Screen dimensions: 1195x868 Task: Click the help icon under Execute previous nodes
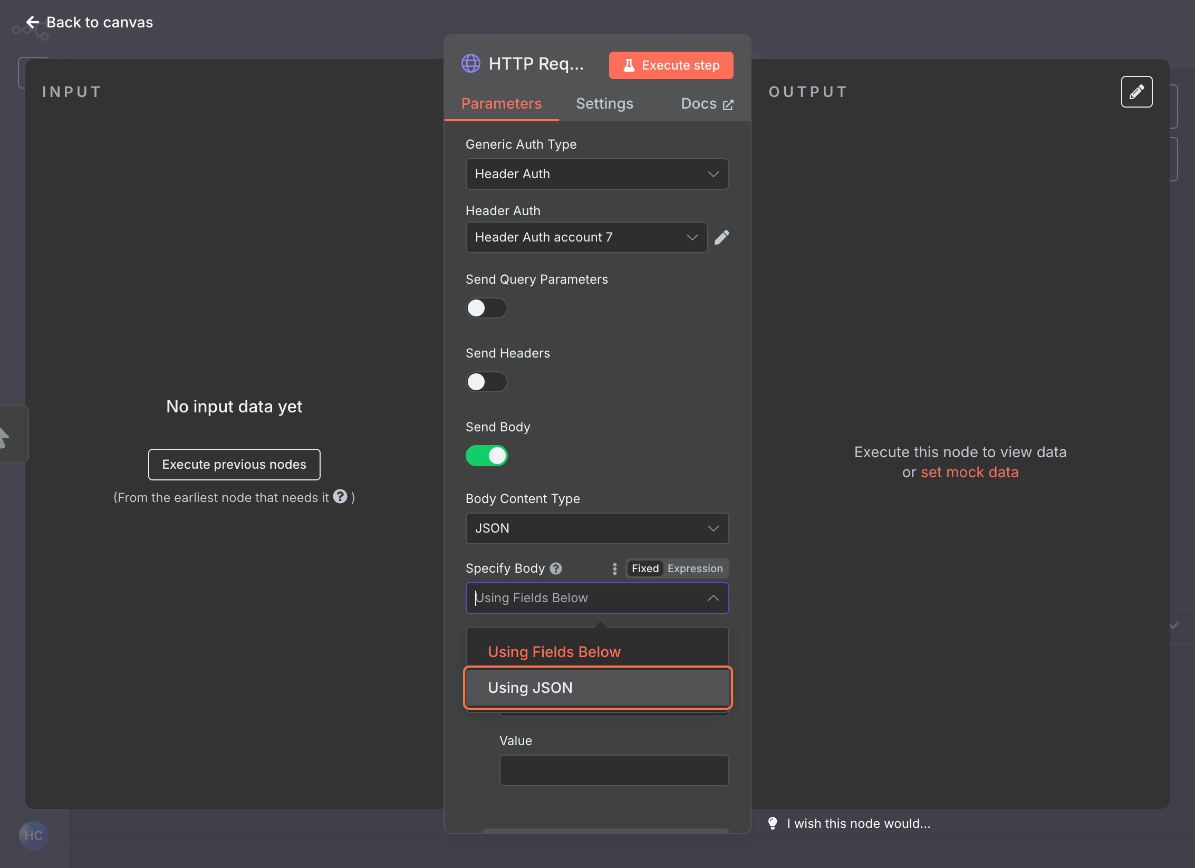coord(341,497)
